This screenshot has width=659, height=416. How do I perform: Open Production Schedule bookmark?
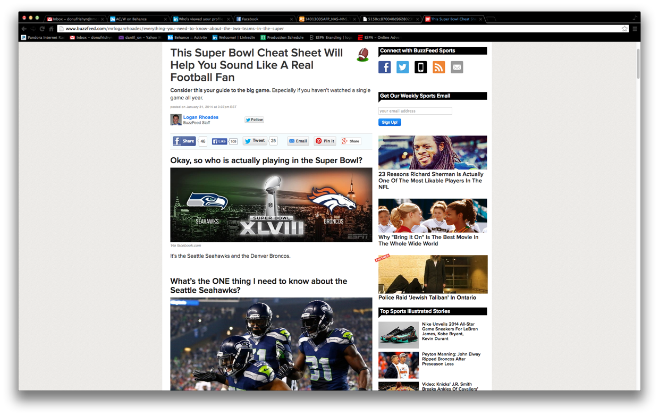(x=282, y=38)
